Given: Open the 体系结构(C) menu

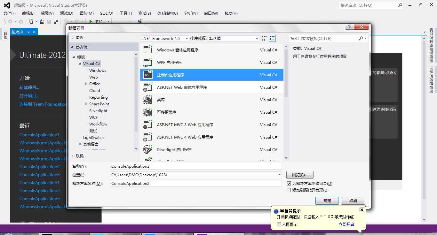Looking at the screenshot, I should tap(168, 13).
